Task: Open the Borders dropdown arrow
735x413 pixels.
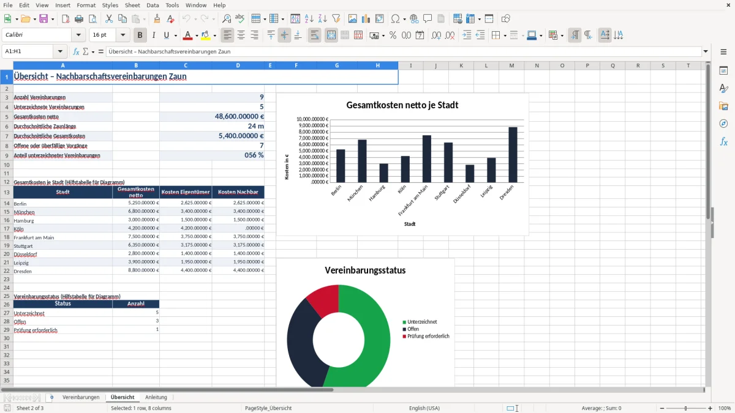Action: (x=504, y=35)
